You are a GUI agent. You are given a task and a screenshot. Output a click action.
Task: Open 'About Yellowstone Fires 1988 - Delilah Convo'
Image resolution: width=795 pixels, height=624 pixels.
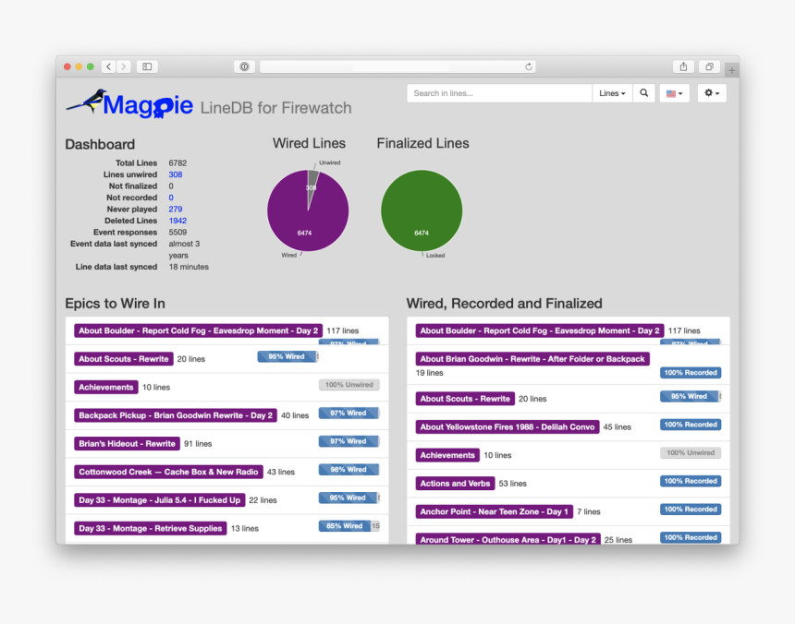pyautogui.click(x=508, y=427)
